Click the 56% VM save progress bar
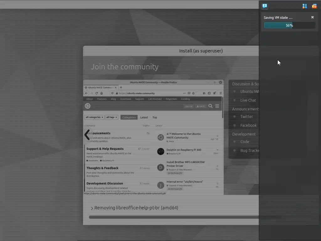Image resolution: width=321 pixels, height=241 pixels. [x=289, y=25]
